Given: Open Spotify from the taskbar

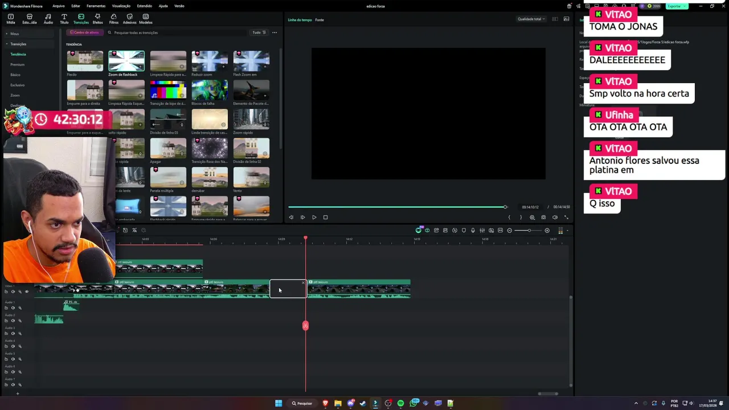Looking at the screenshot, I should point(400,403).
